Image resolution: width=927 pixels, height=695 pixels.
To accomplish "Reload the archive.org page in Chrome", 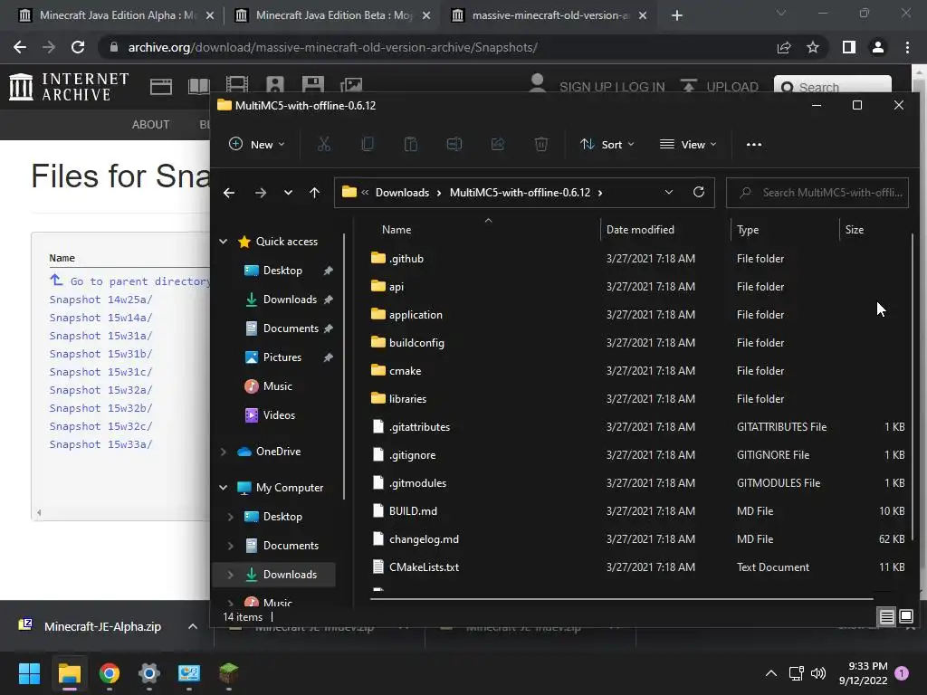I will 78,47.
